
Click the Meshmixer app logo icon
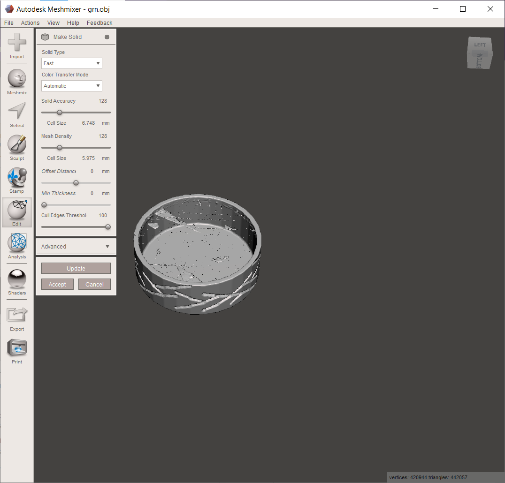click(9, 9)
